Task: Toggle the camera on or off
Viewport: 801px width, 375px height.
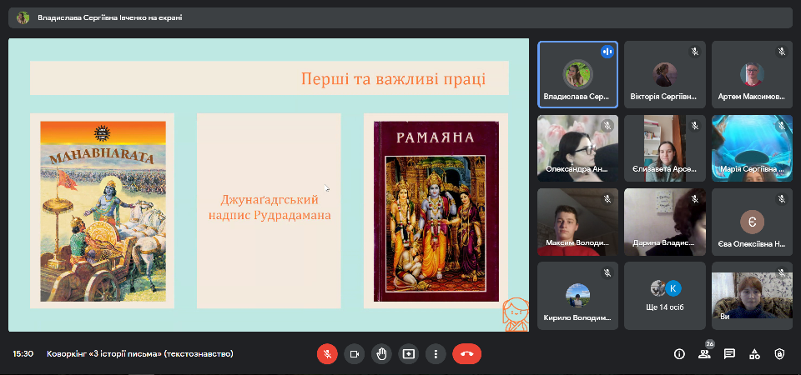Action: pos(355,353)
